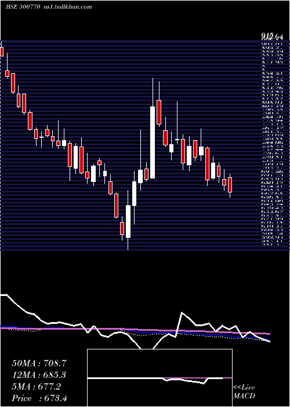Click the 'BSE 500770' symbol text

pyautogui.click(x=23, y=7)
